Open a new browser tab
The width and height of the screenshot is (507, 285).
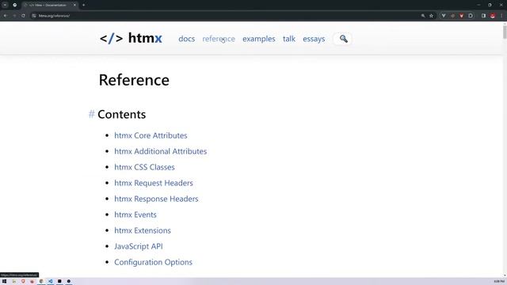tap(83, 5)
